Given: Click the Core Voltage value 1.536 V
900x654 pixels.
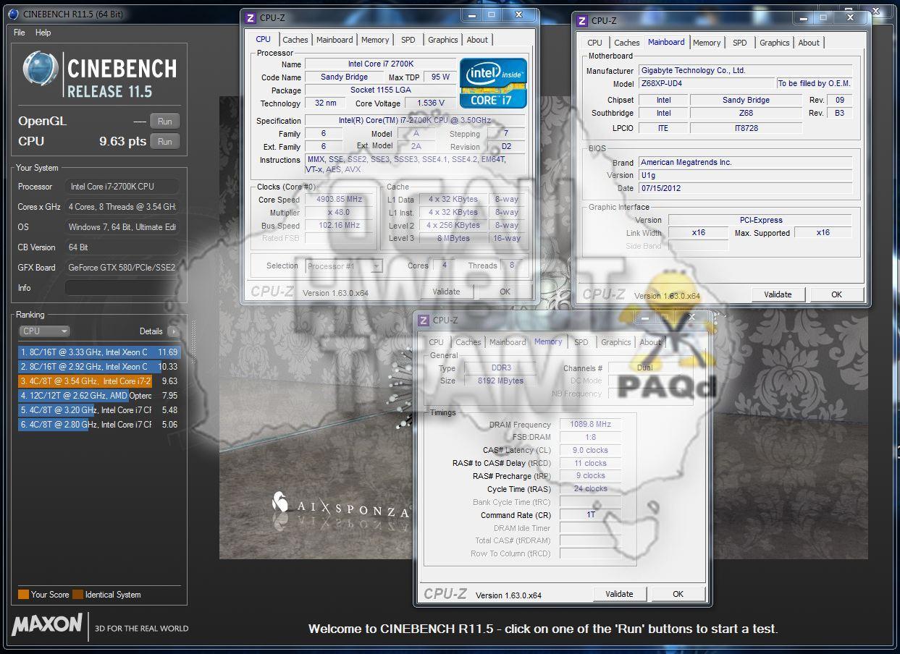Looking at the screenshot, I should pos(431,103).
